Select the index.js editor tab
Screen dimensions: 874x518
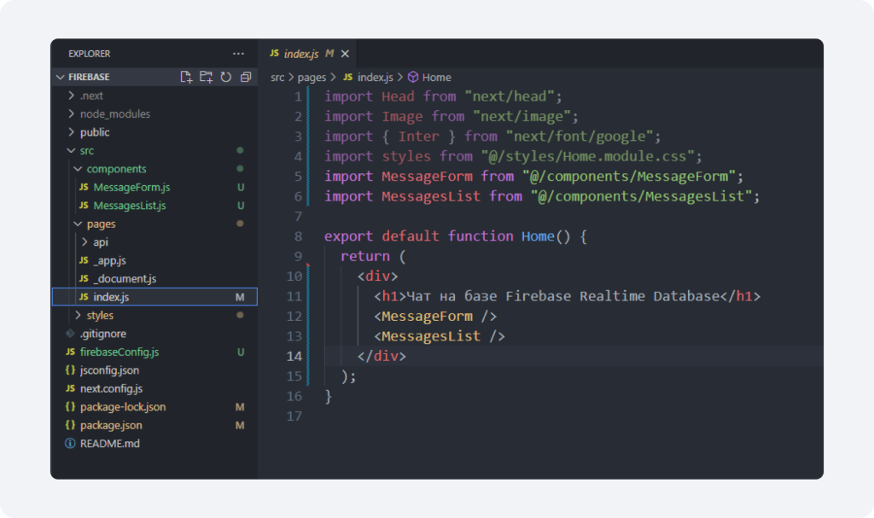point(307,54)
